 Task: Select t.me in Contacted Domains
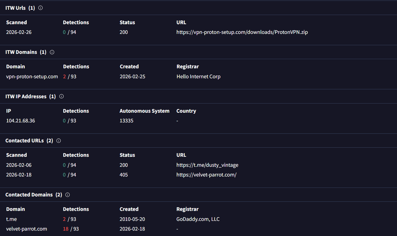pyautogui.click(x=11, y=219)
